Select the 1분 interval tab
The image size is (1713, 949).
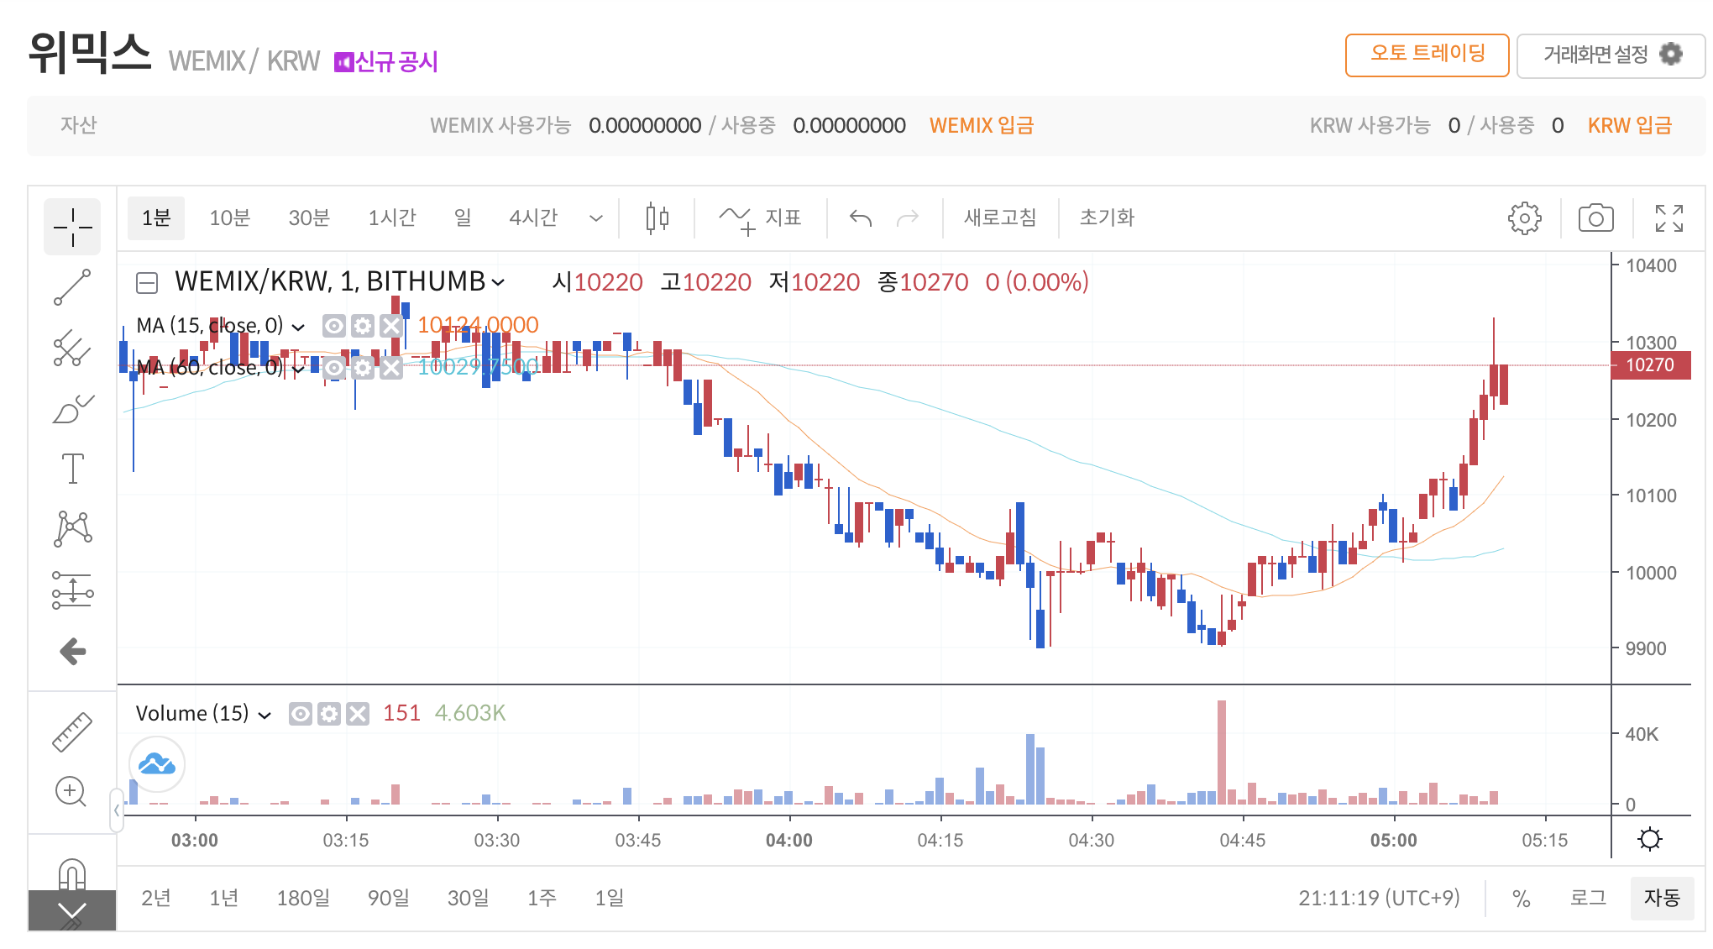click(x=156, y=218)
